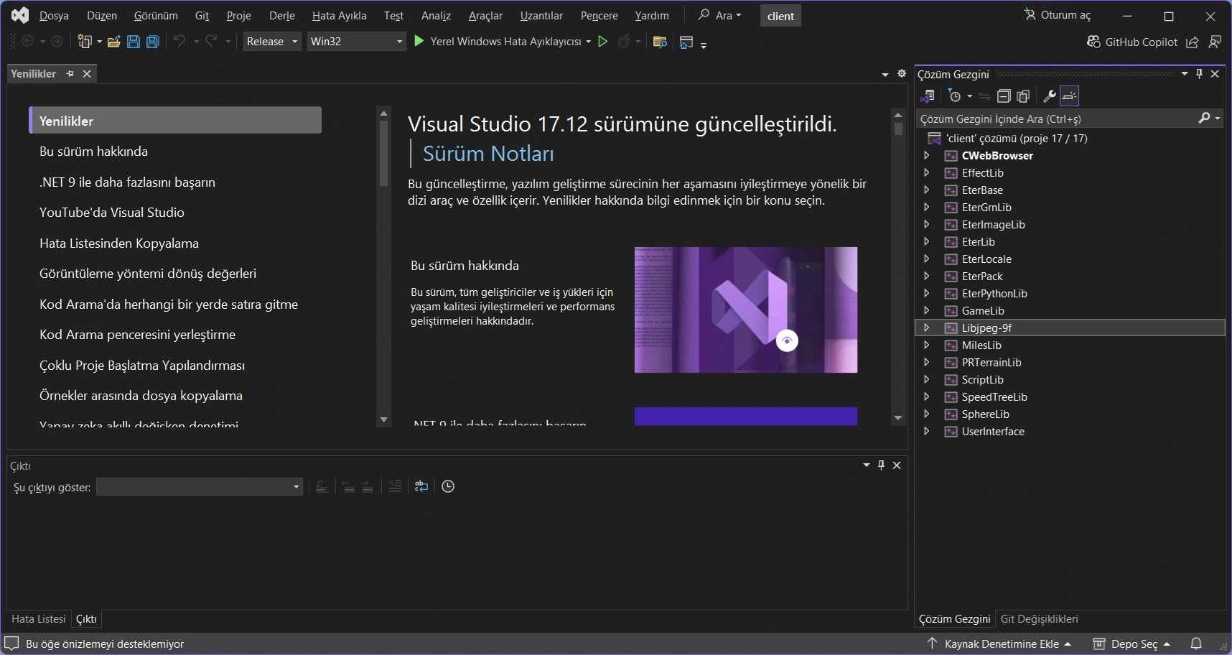
Task: Click the window layout icon in toolbar
Action: click(x=686, y=42)
